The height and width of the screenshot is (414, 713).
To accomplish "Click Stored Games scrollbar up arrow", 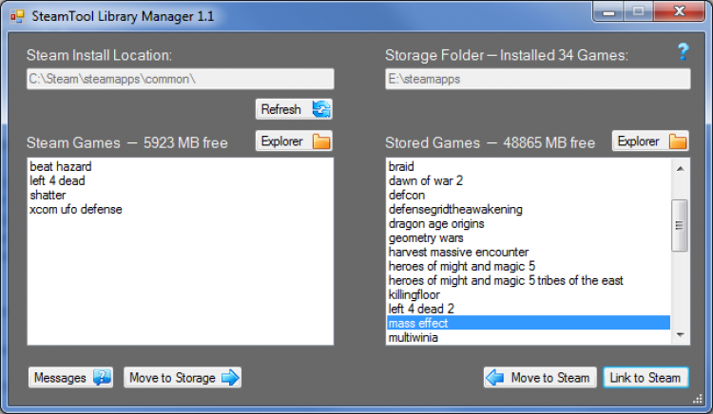I will coord(681,168).
